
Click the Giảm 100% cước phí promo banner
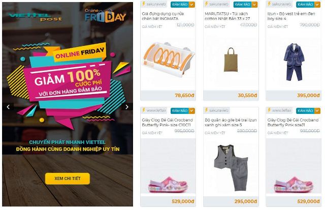68,83
